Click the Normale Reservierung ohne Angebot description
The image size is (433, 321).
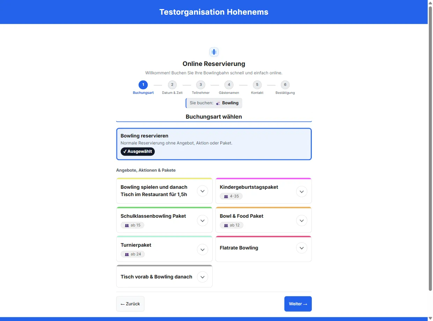[176, 143]
